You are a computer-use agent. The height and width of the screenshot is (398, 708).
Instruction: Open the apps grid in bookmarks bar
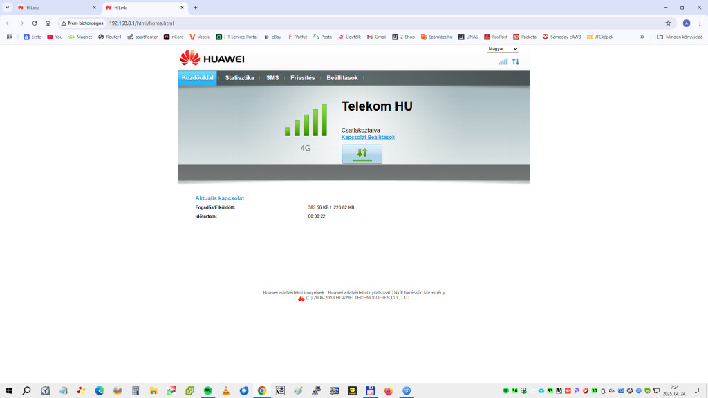tap(10, 37)
